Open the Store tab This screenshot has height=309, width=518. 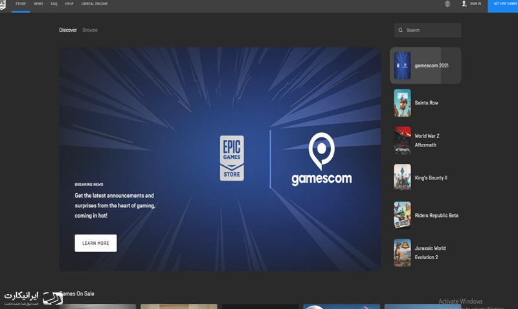[x=21, y=4]
